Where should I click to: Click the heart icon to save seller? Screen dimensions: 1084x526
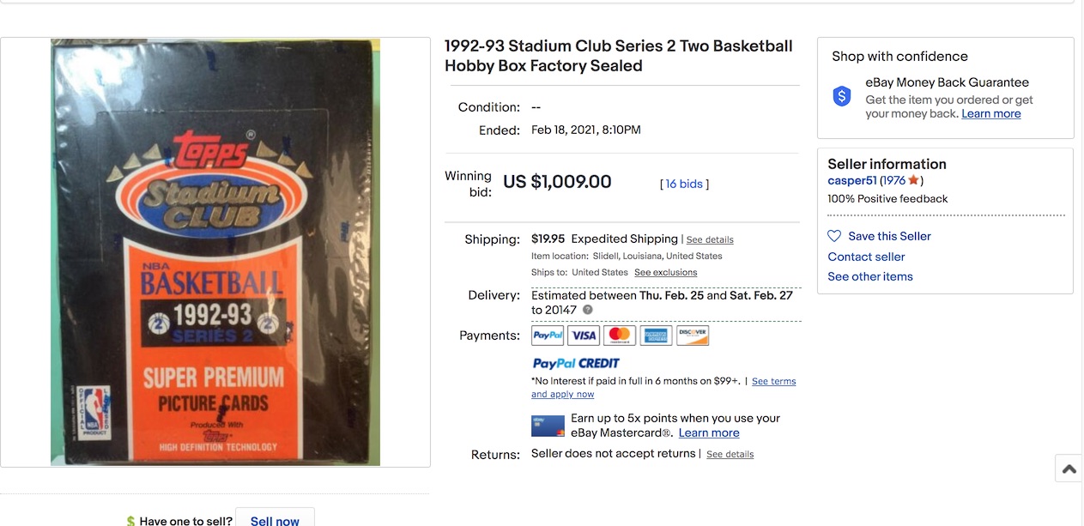pos(834,236)
